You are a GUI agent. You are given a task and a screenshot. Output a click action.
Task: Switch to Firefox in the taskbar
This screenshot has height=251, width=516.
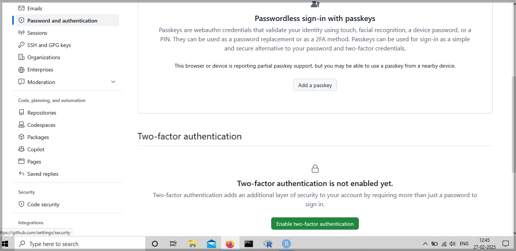click(230, 244)
